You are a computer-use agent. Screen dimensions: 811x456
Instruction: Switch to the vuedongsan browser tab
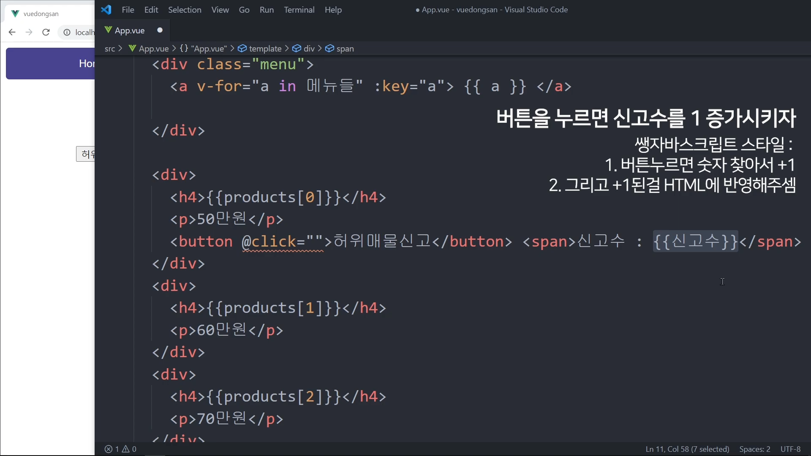click(41, 14)
